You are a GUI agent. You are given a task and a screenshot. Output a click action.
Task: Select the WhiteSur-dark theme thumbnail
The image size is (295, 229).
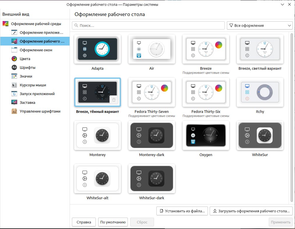(152, 179)
